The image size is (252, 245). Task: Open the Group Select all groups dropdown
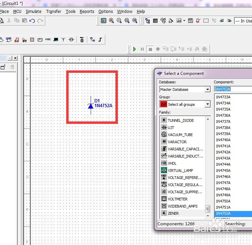[208, 104]
